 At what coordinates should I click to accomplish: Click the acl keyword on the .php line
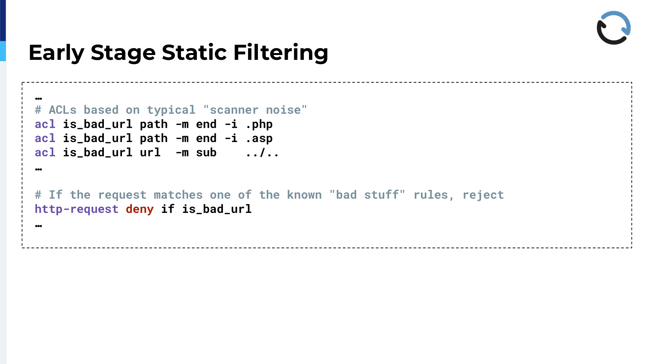45,124
